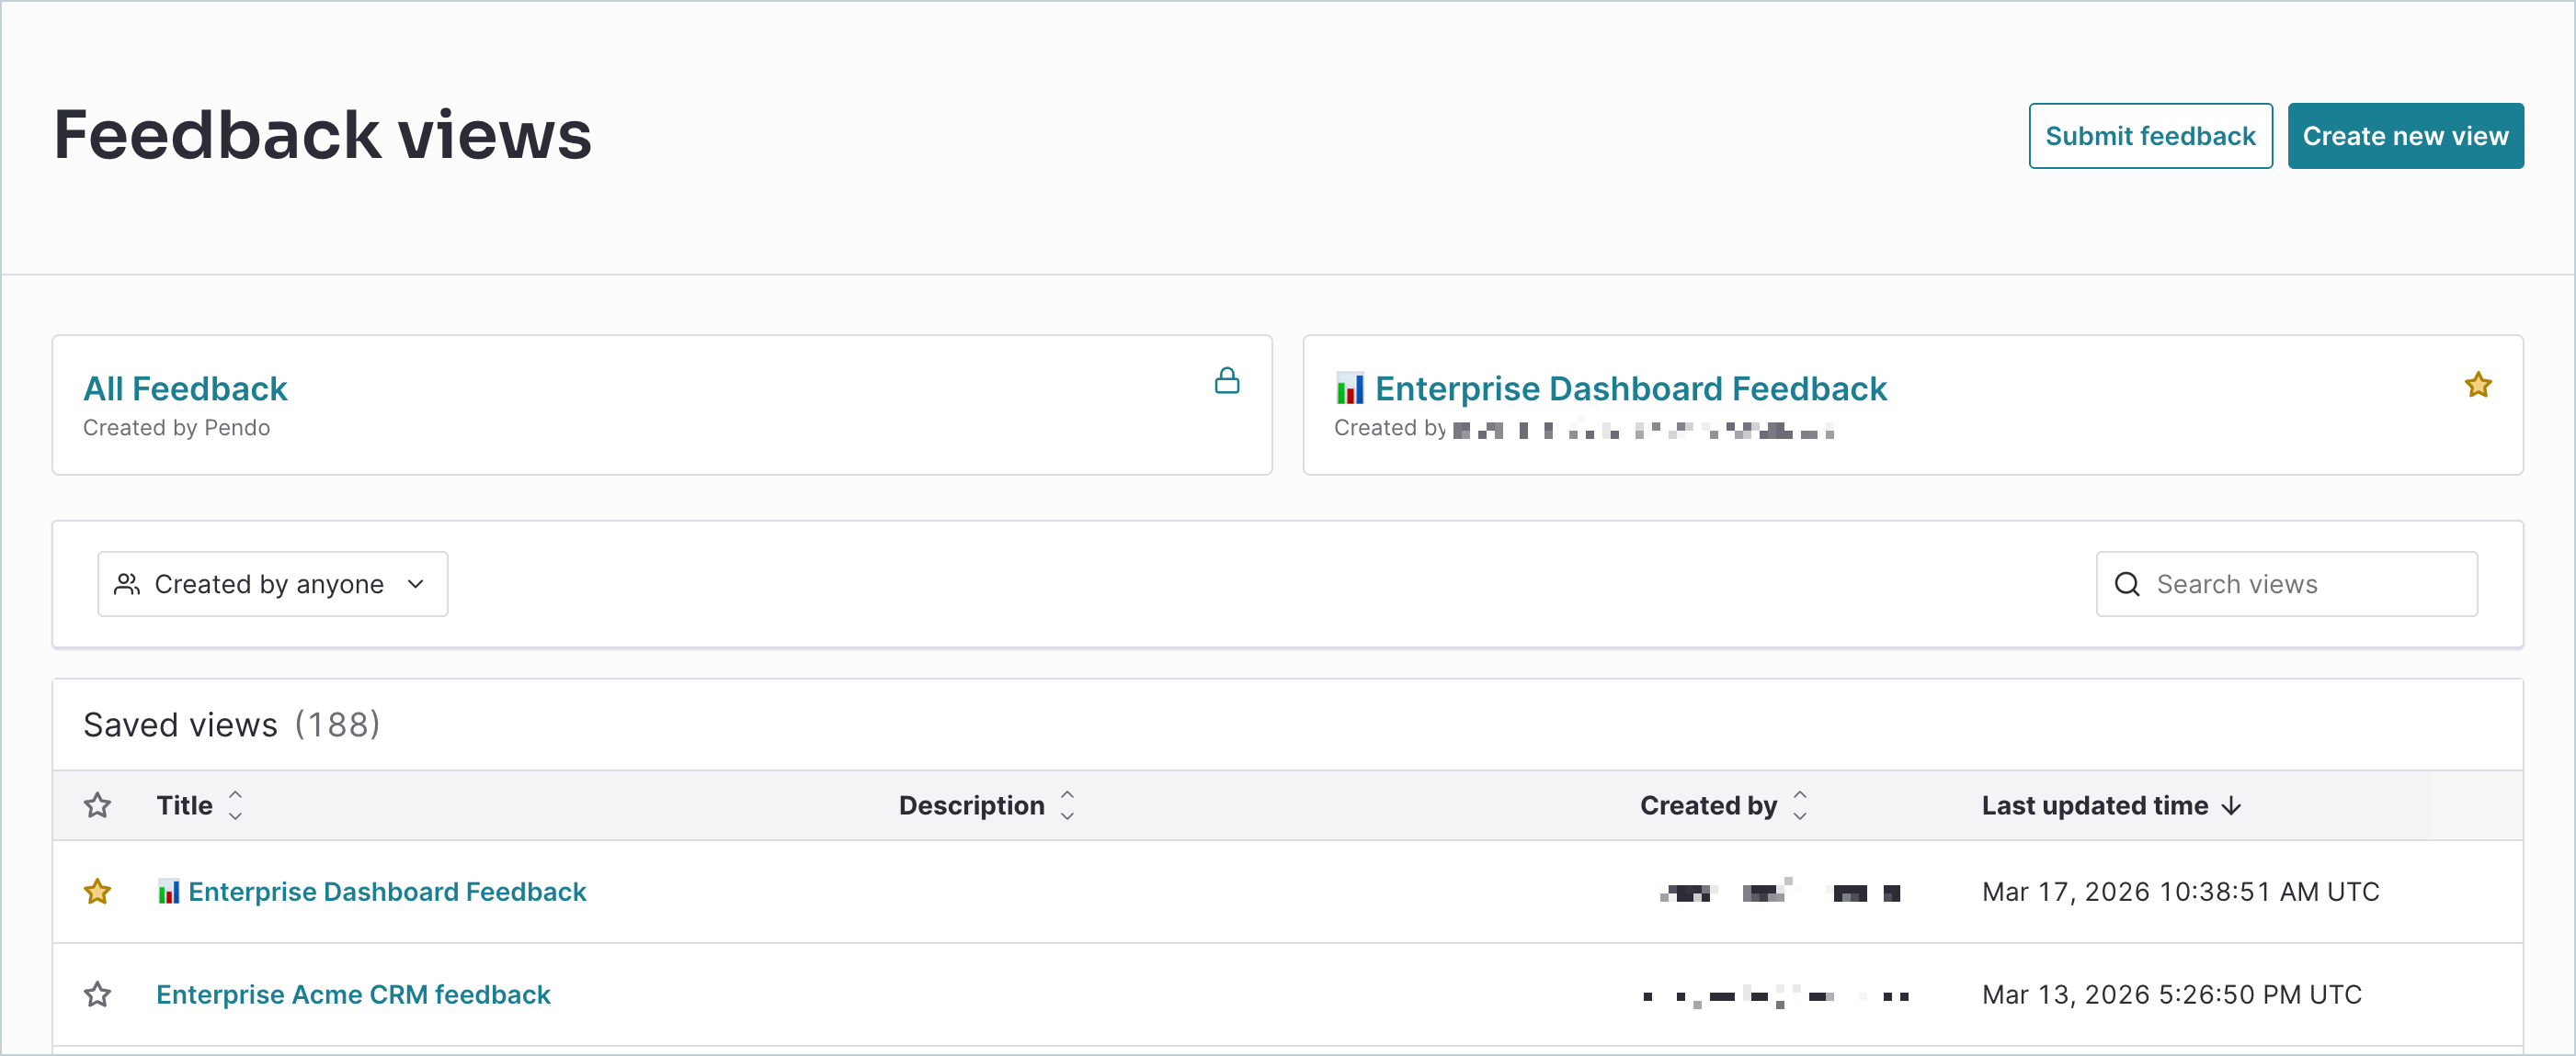Click the bar chart icon on pinned card

pyautogui.click(x=1350, y=388)
